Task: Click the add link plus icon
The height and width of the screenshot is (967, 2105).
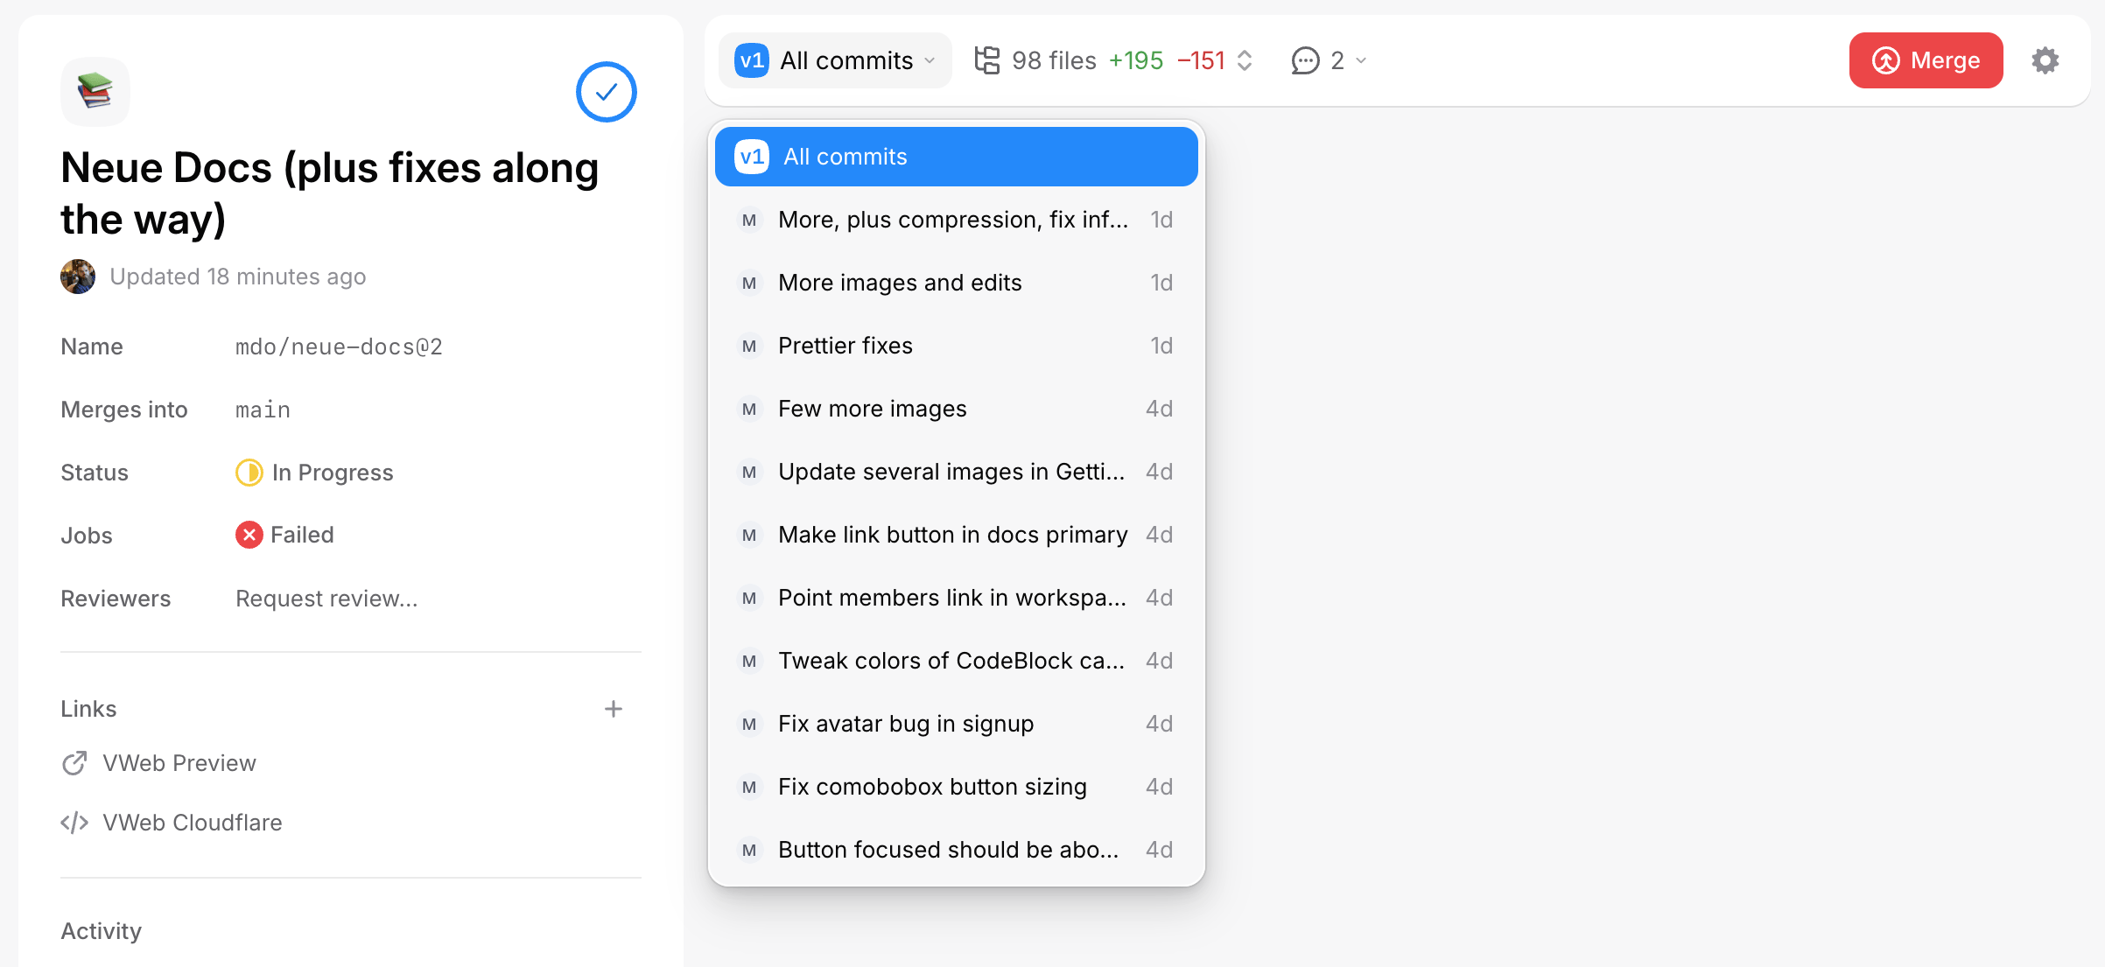Action: point(613,709)
